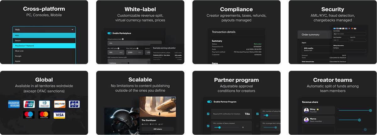Open the Web platform dropdown

point(44,30)
